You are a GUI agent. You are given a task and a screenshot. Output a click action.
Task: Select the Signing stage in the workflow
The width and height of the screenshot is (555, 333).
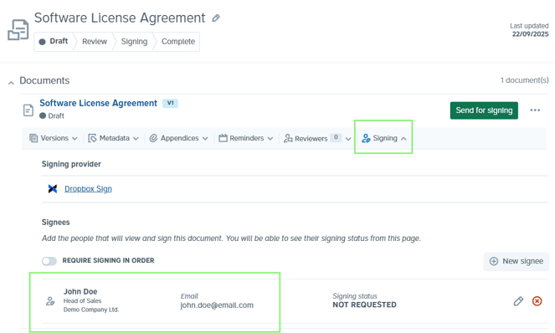tap(134, 41)
